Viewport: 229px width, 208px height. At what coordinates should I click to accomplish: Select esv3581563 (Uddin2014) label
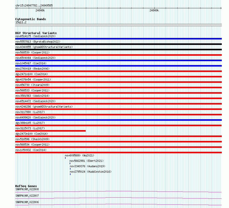click(32, 96)
